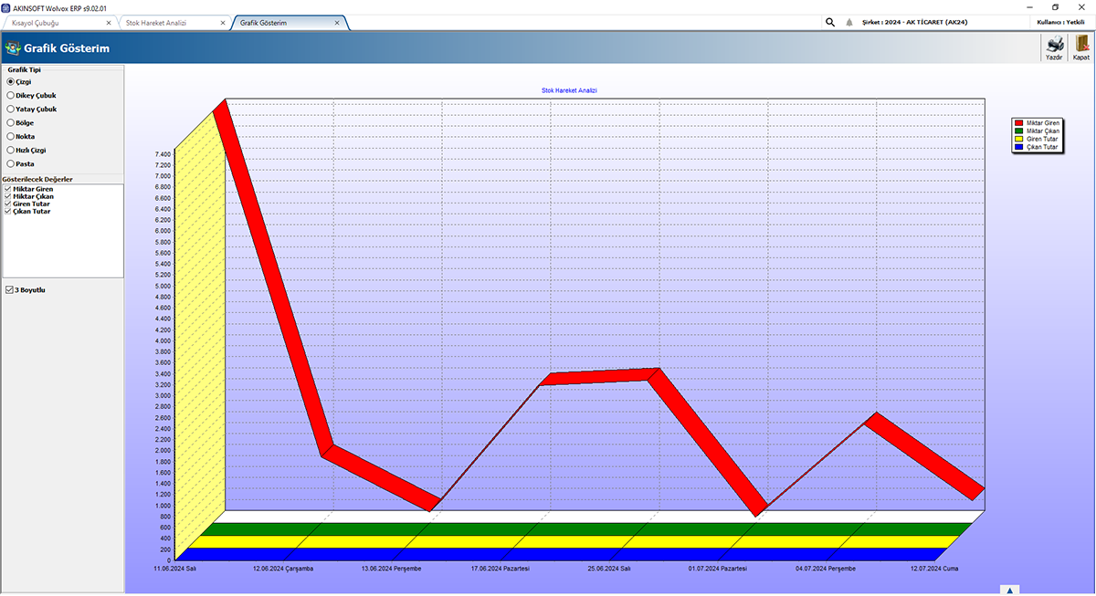Click the Şirket 2024 - AK TİCARET label

(916, 20)
